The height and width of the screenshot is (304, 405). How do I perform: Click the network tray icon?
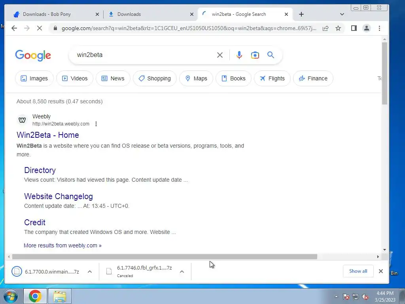[x=356, y=296]
